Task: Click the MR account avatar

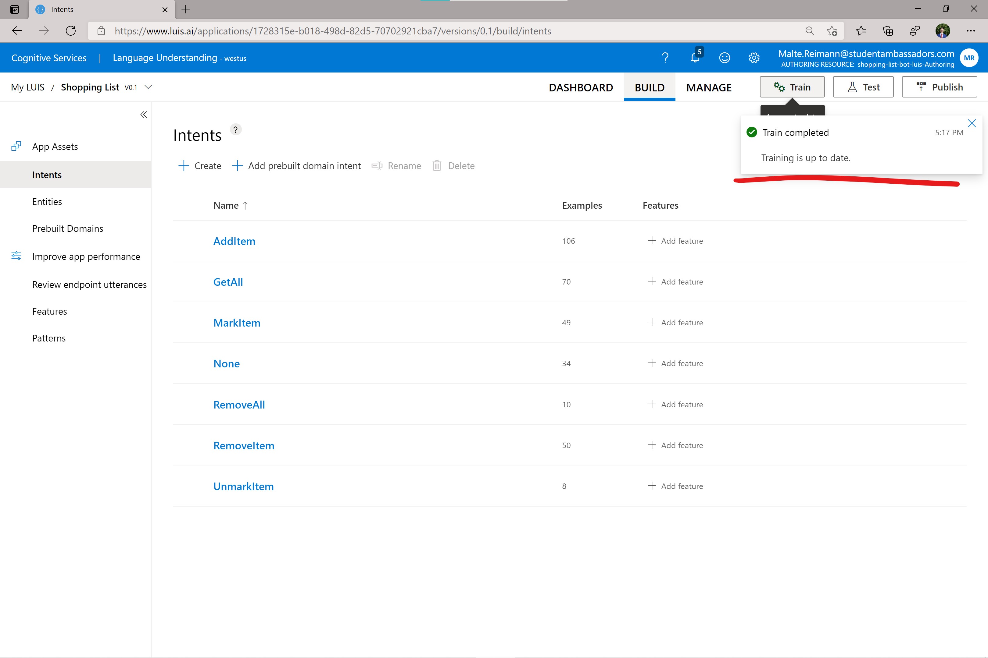Action: coord(969,58)
